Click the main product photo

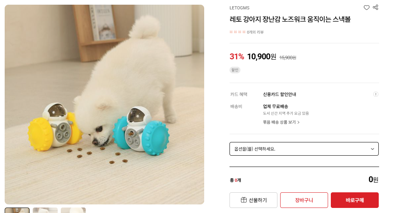pos(104,105)
